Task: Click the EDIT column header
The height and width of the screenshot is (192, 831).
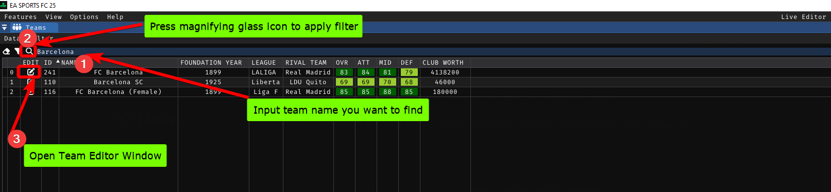Action: (31, 63)
